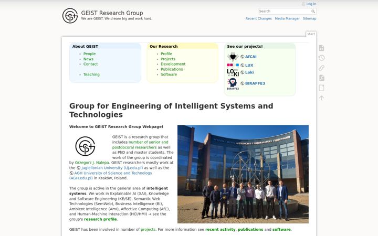Open Projects under Our Research
Screen dimensions: 378x236
coord(168,59)
